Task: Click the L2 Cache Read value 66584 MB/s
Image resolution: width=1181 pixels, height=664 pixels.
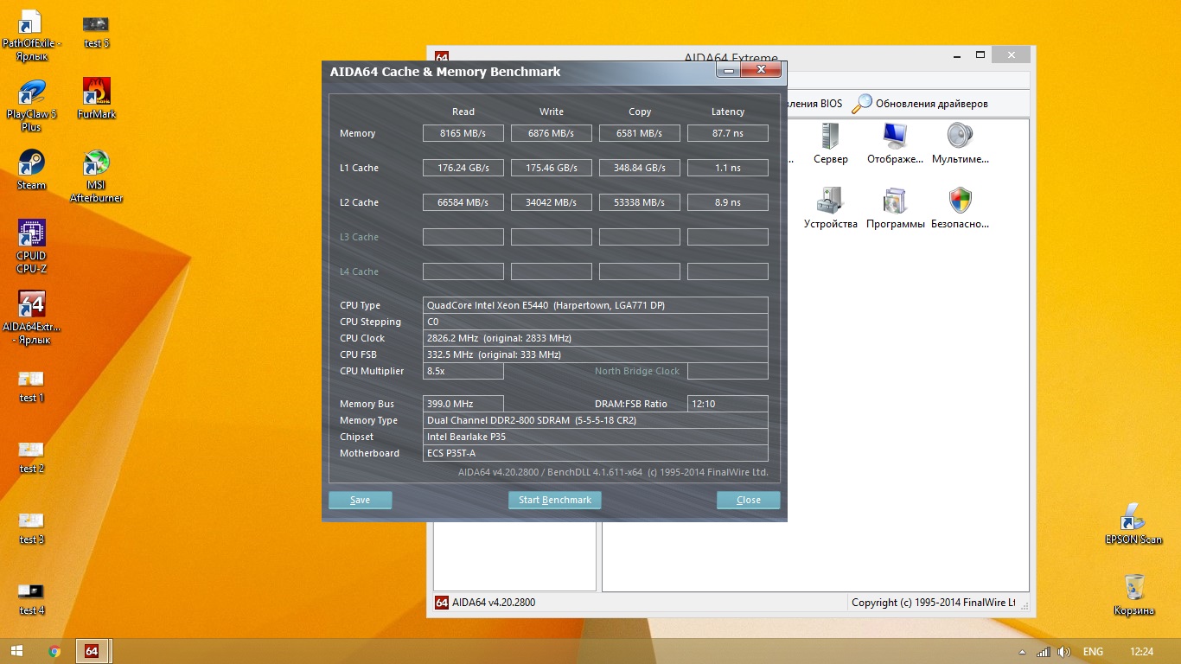Action: coord(463,202)
